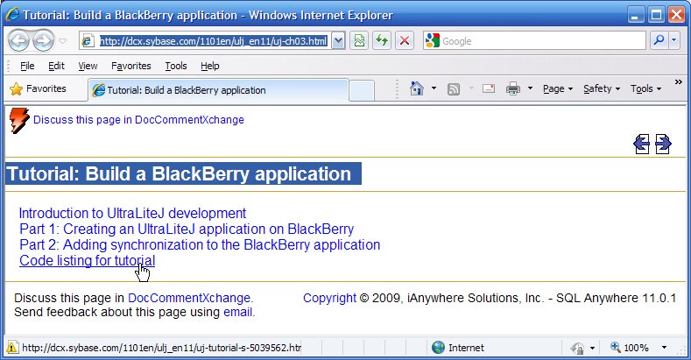Click the Protected Mode security icon in status bar

pos(577,348)
